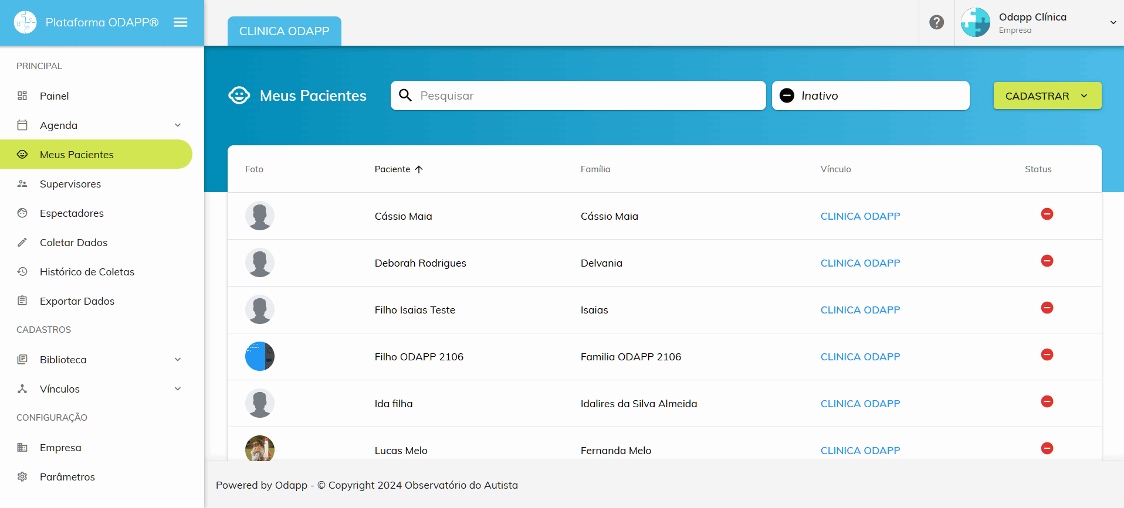Click the Meus Pacientes face icon in the page header

pos(239,95)
